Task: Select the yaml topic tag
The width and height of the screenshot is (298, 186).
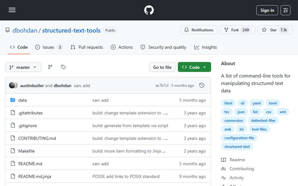Action: pos(256,103)
